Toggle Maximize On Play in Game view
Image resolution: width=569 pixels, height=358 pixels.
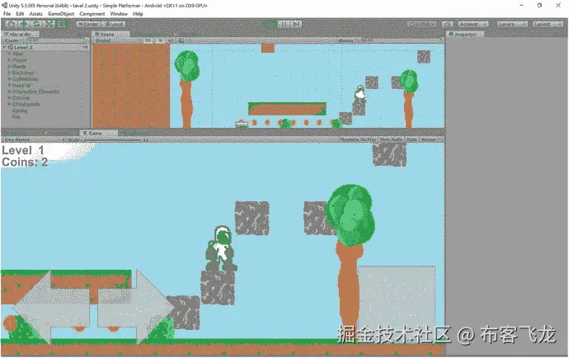pos(358,139)
